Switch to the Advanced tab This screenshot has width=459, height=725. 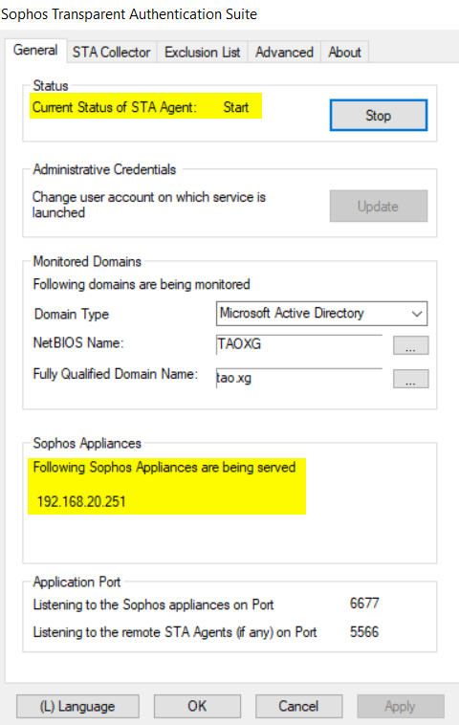point(284,53)
